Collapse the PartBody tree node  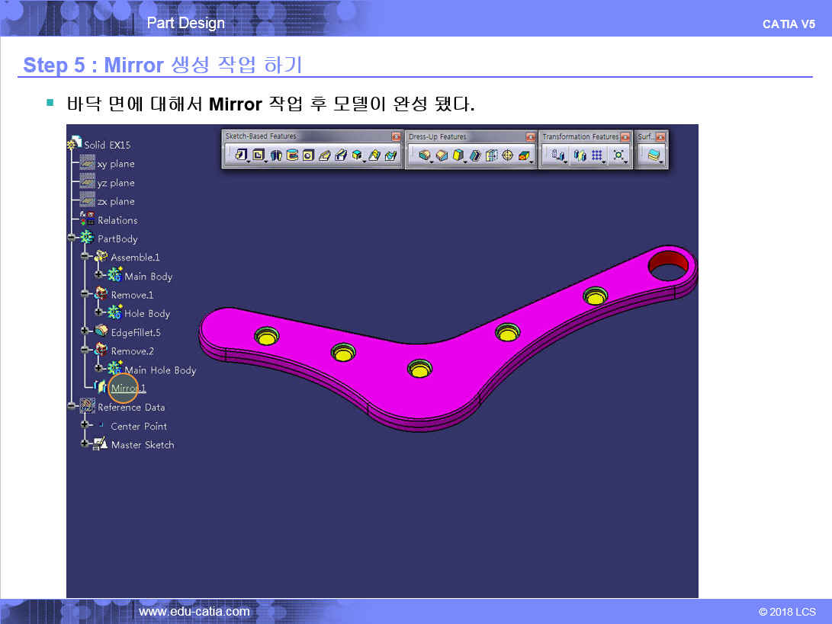(72, 238)
